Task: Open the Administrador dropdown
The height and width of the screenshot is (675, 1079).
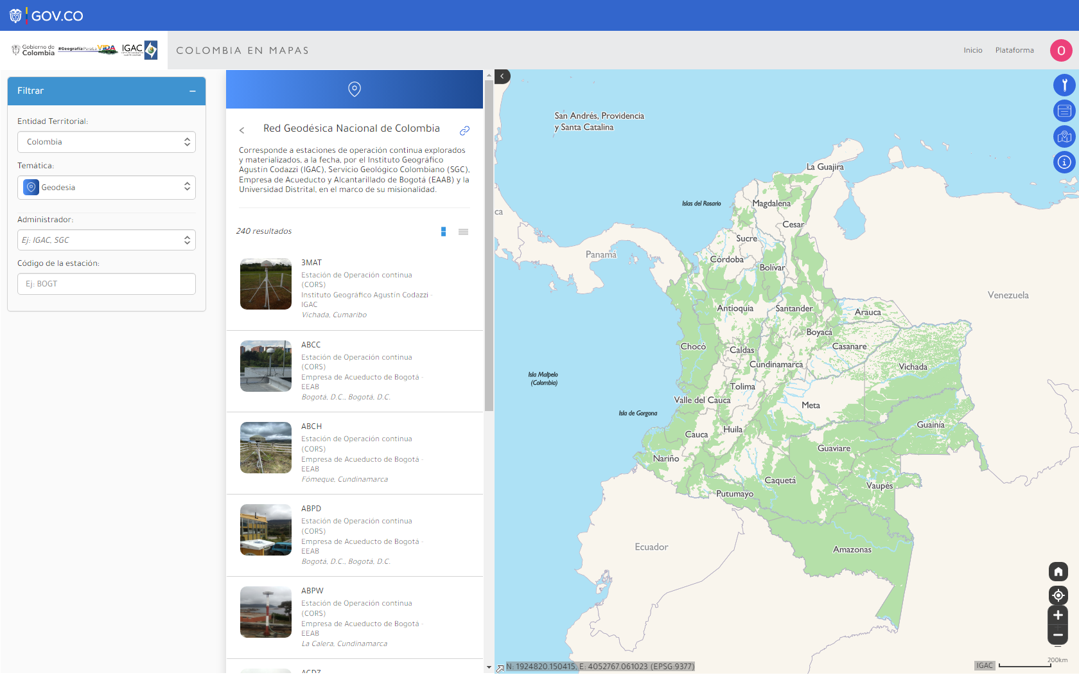Action: click(107, 240)
